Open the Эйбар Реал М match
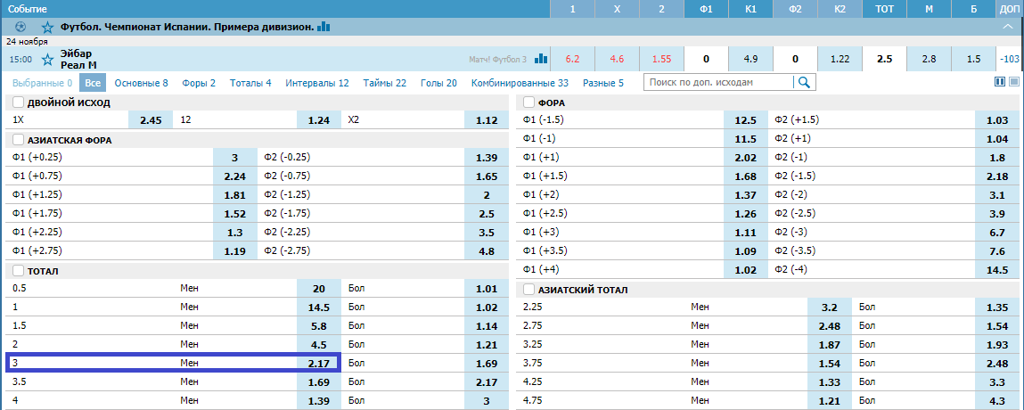 click(79, 60)
